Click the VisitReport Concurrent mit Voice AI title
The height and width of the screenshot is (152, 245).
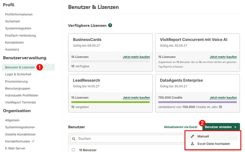pyautogui.click(x=193, y=39)
